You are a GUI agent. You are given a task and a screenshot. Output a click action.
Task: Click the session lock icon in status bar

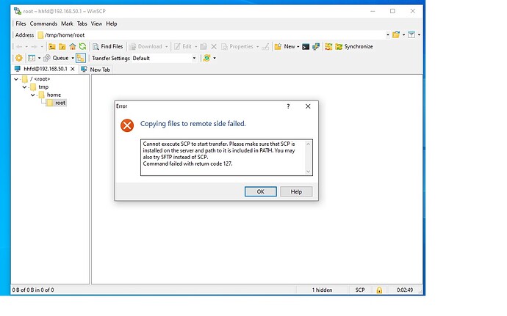379,290
